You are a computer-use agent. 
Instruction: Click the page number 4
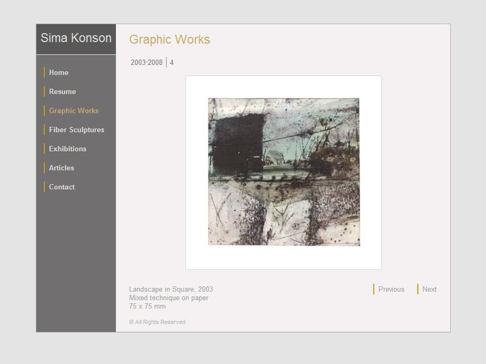pyautogui.click(x=172, y=62)
